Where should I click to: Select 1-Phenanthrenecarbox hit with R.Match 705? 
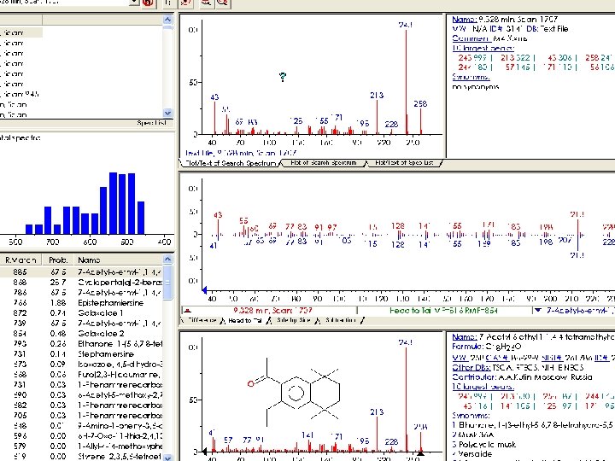(x=81, y=416)
